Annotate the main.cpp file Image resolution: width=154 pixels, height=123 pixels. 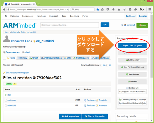click(x=103, y=100)
